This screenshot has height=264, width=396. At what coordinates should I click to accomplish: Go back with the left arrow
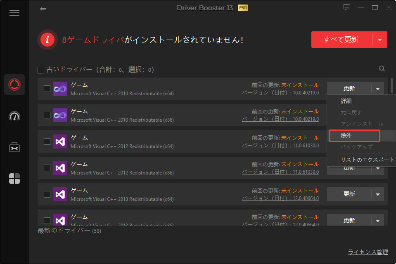(43, 9)
